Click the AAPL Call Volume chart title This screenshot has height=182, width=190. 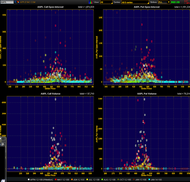coord(50,94)
